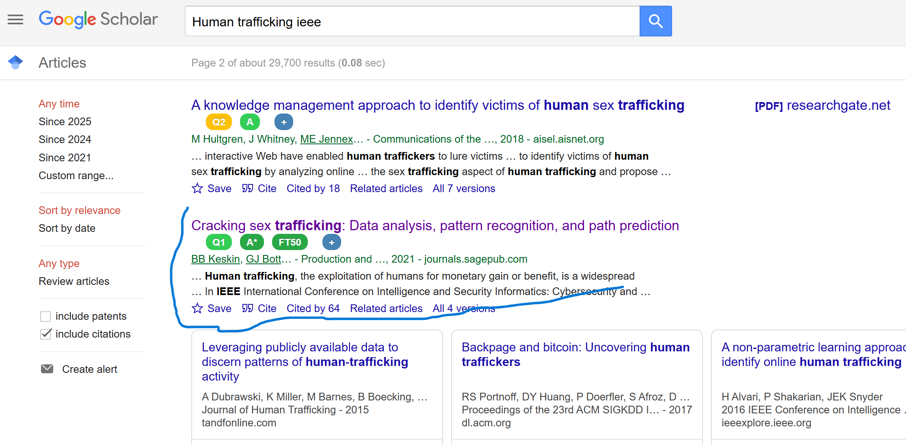Viewport: 906px width, 445px height.
Task: Expand the plus badge on first result
Action: [284, 122]
